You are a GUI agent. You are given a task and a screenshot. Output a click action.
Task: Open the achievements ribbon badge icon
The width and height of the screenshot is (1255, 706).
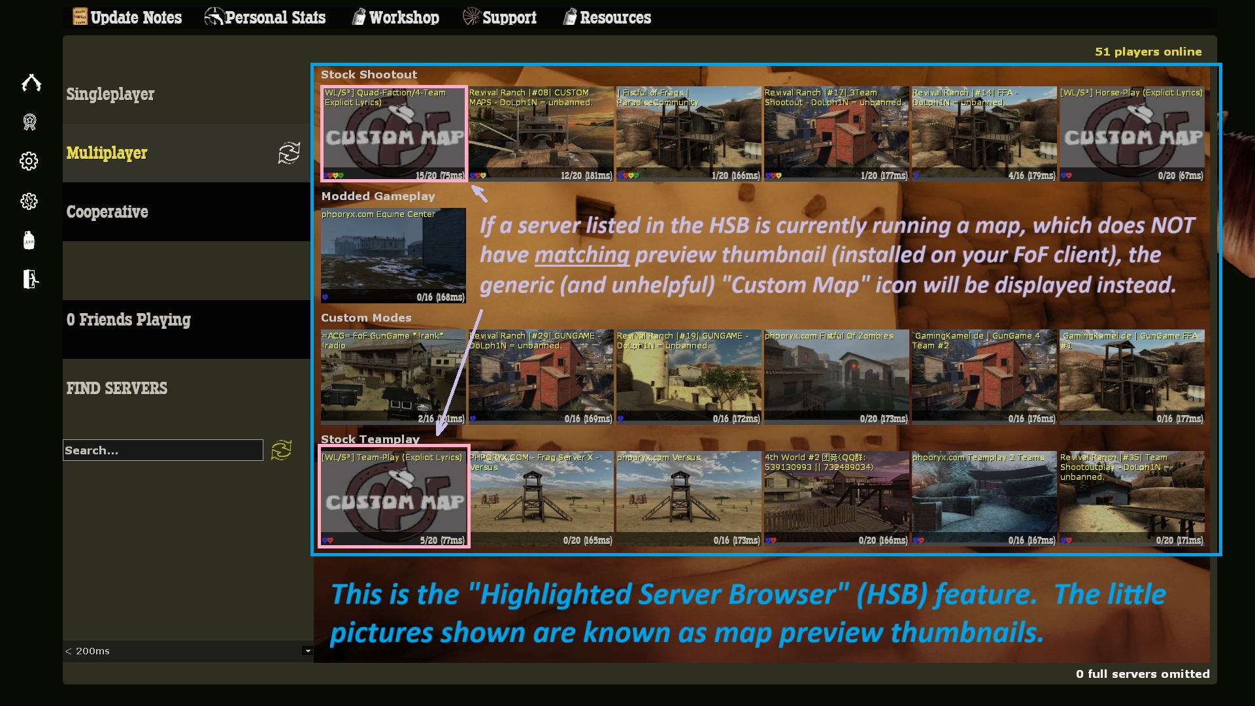click(x=29, y=122)
